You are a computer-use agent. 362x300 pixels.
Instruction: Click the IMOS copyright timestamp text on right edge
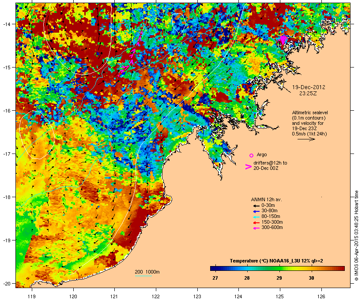click(356, 236)
